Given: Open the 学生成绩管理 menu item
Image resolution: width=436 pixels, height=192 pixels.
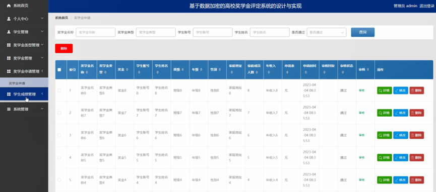Looking at the screenshot, I should 24,94.
